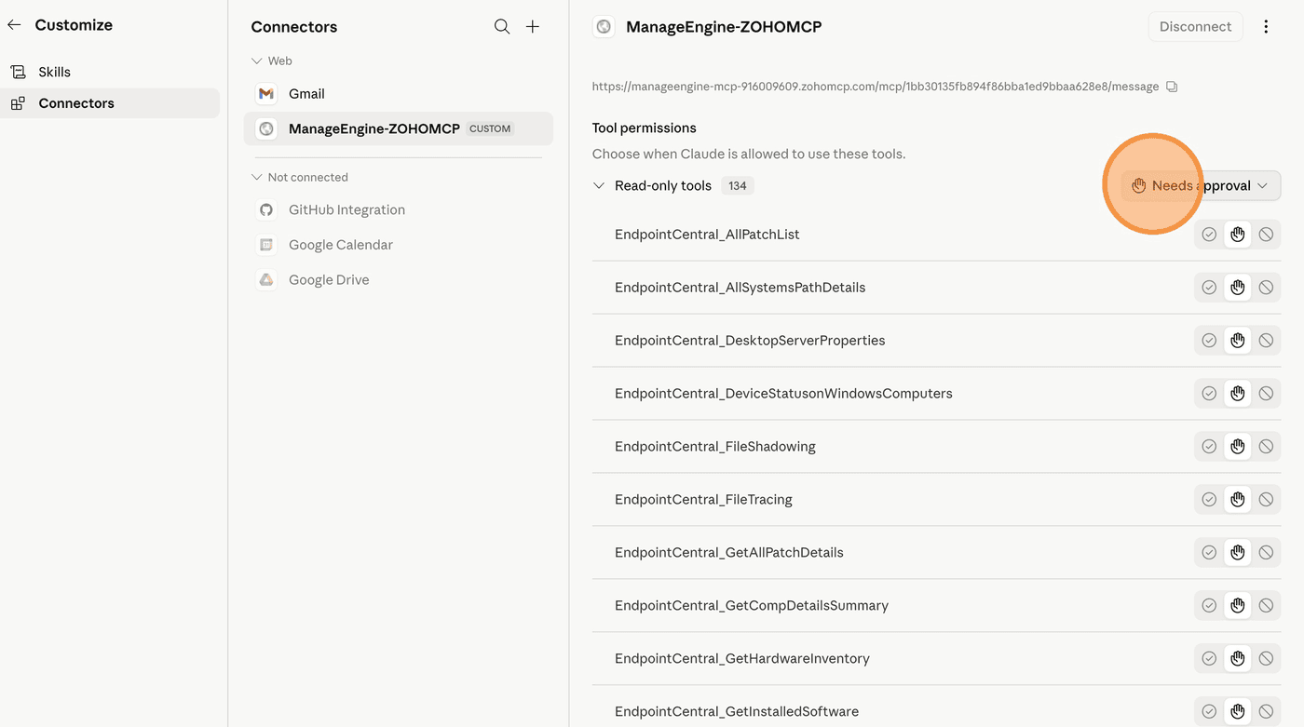Screen dimensions: 1304x727
Task: Click the Disconnect button
Action: [x=1195, y=27]
